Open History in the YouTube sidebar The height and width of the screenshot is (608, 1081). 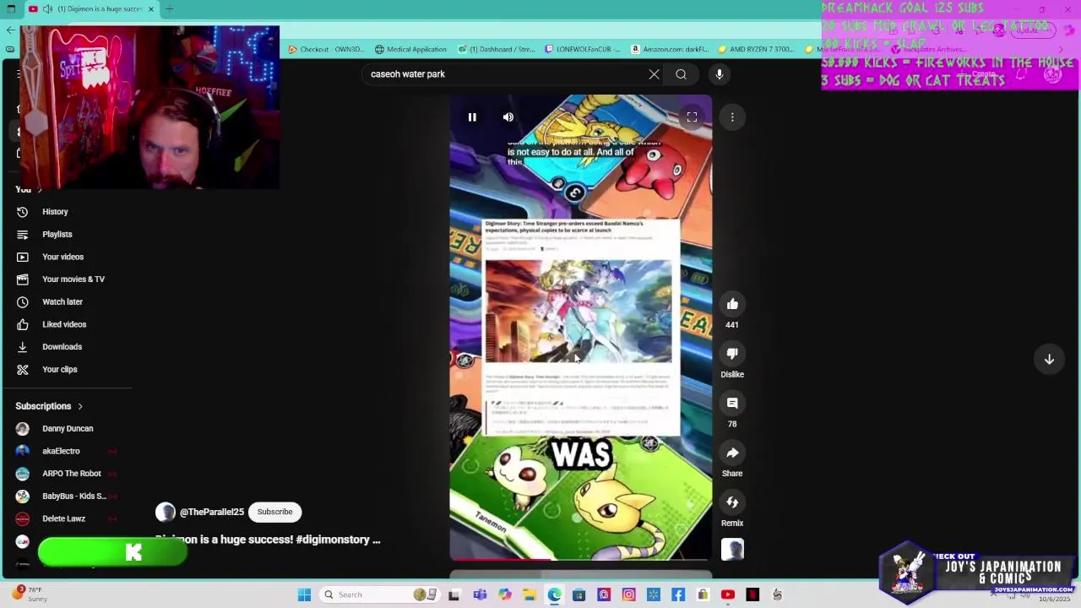click(x=55, y=212)
